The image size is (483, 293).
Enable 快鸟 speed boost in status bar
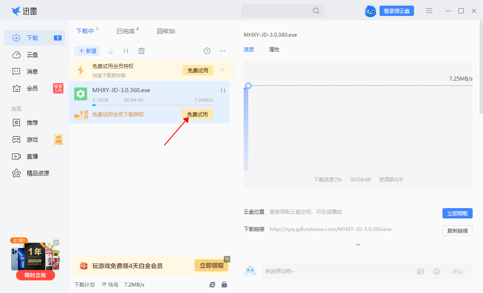110,284
